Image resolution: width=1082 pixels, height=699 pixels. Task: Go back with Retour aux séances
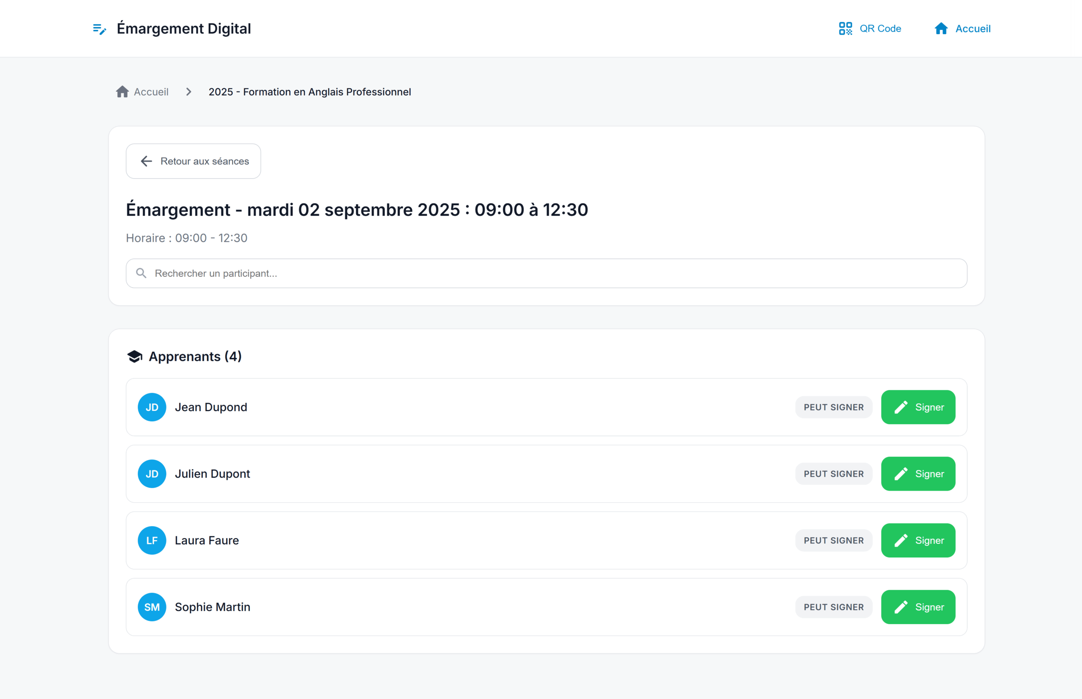(x=194, y=161)
